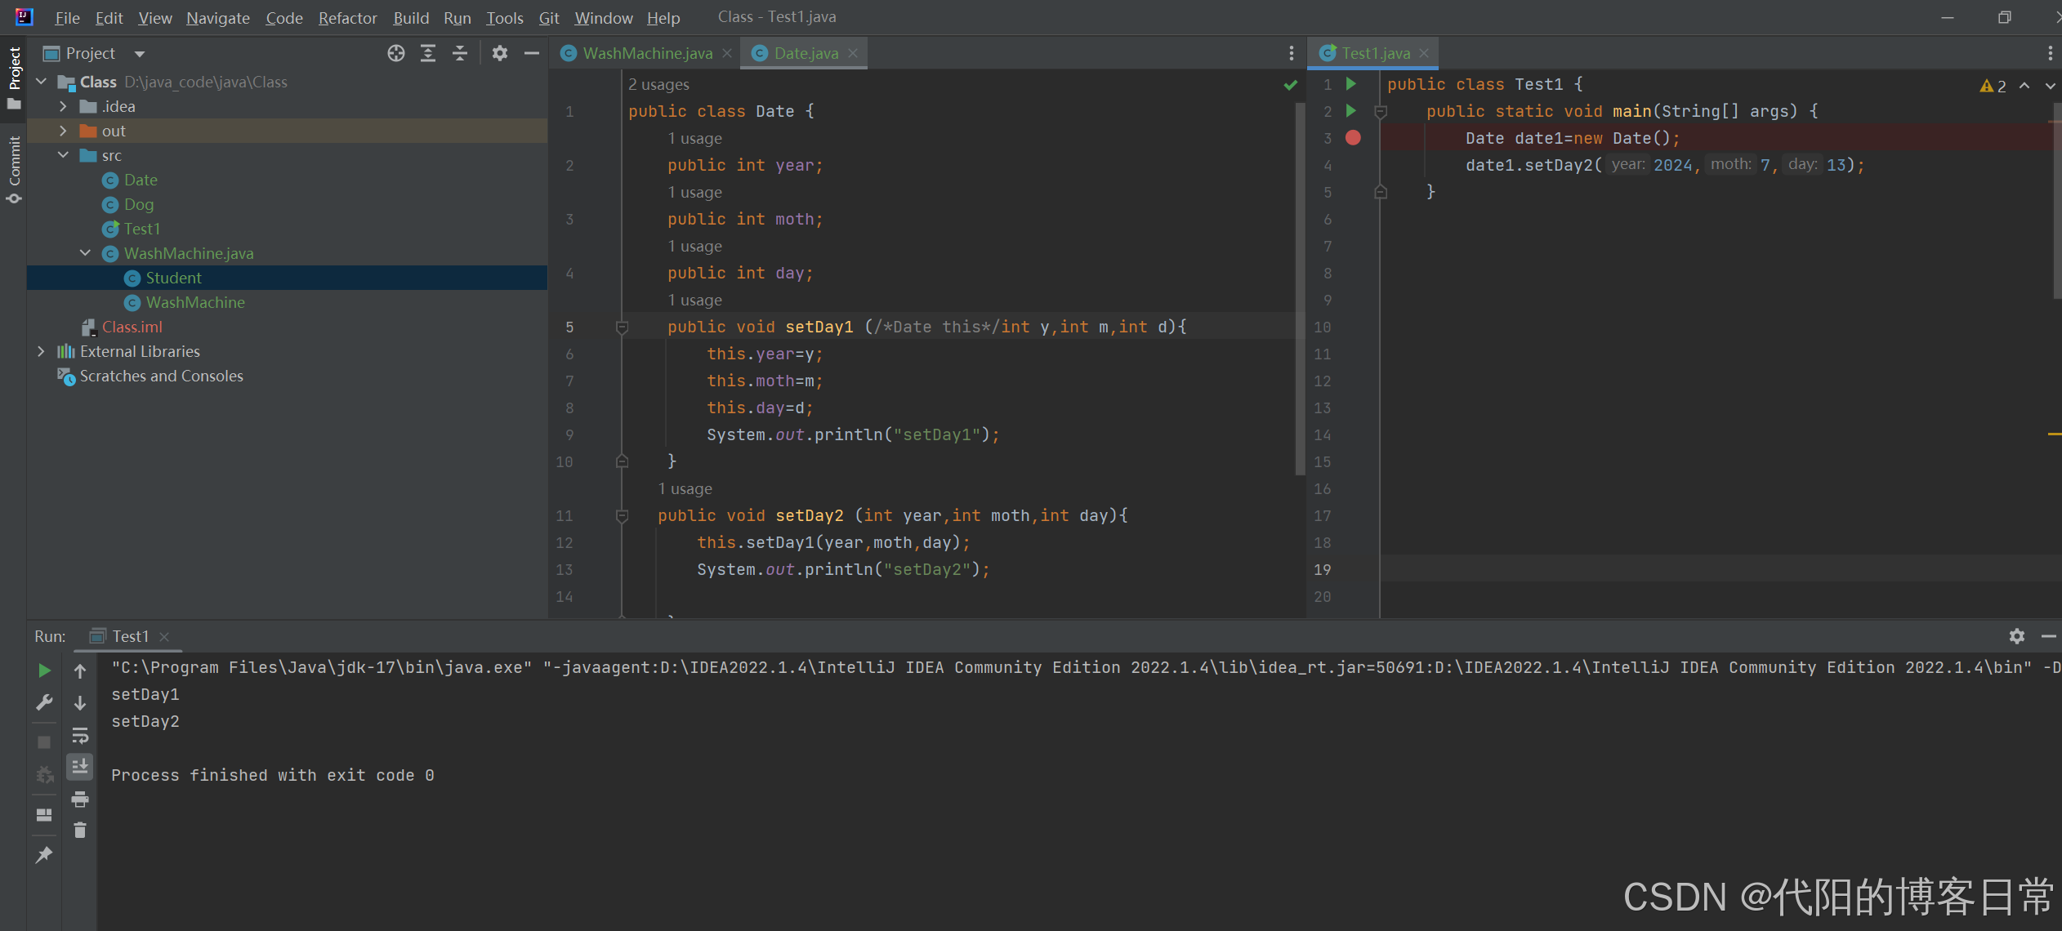Remove breakpoint on line 3
Viewport: 2062px width, 931px height.
pos(1353,138)
